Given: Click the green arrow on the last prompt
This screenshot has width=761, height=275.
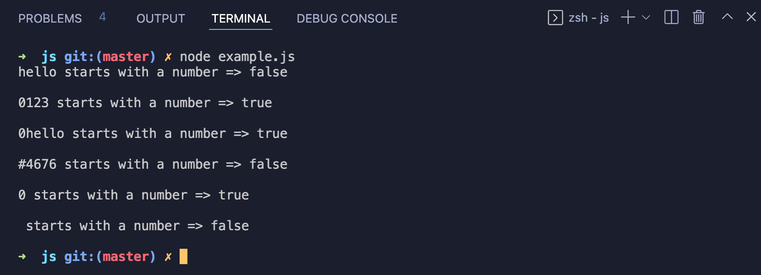Looking at the screenshot, I should click(22, 256).
